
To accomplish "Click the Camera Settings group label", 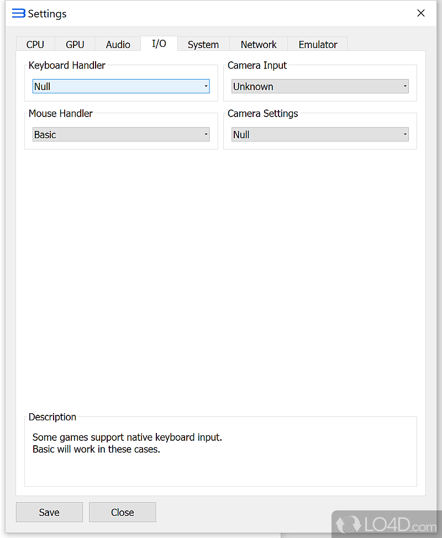I will tap(263, 113).
